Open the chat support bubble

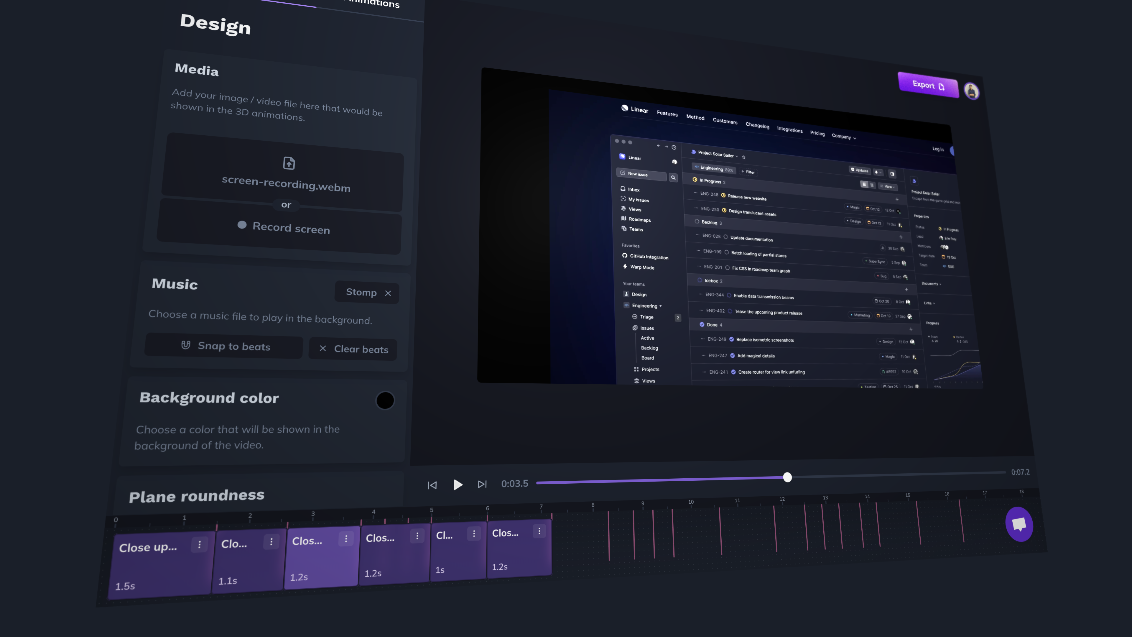1019,524
